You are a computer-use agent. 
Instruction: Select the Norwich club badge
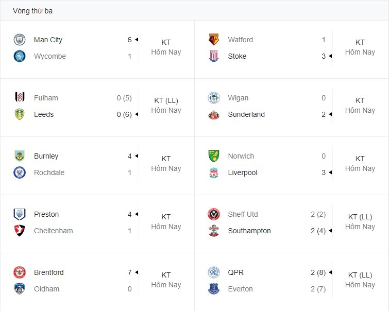tap(214, 156)
